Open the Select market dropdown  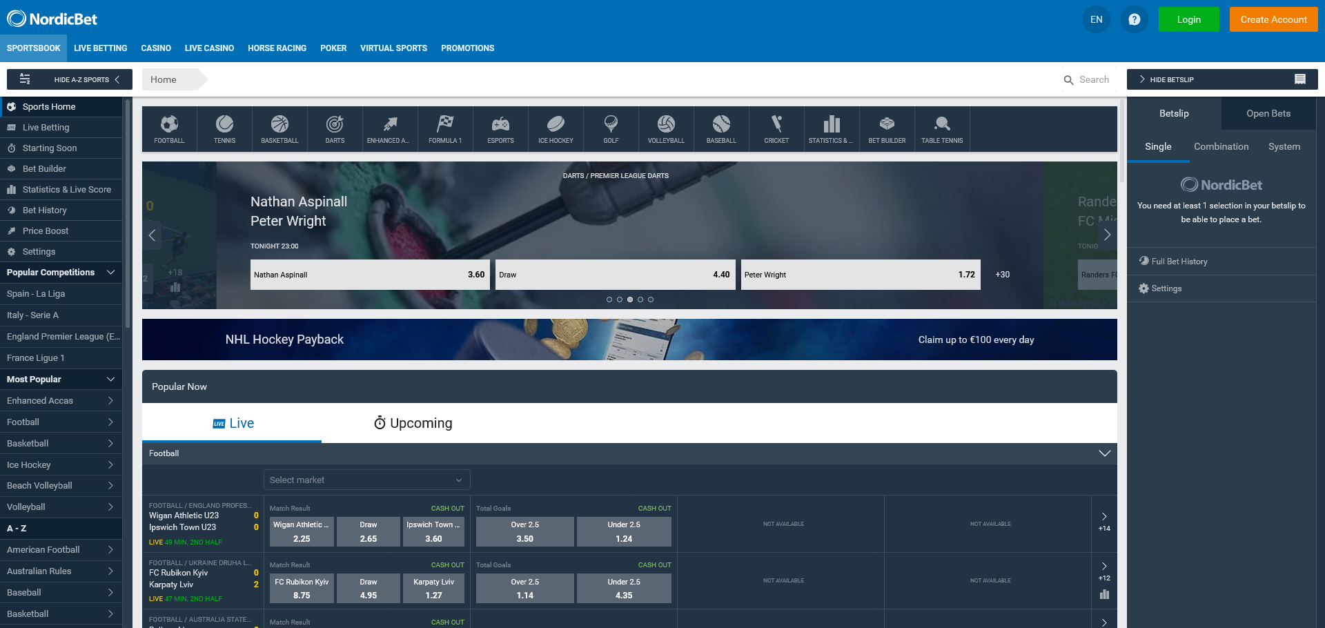coord(366,480)
